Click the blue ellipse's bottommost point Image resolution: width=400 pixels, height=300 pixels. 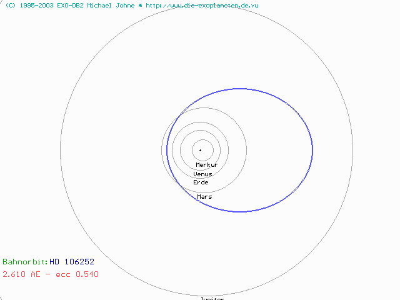pos(241,211)
